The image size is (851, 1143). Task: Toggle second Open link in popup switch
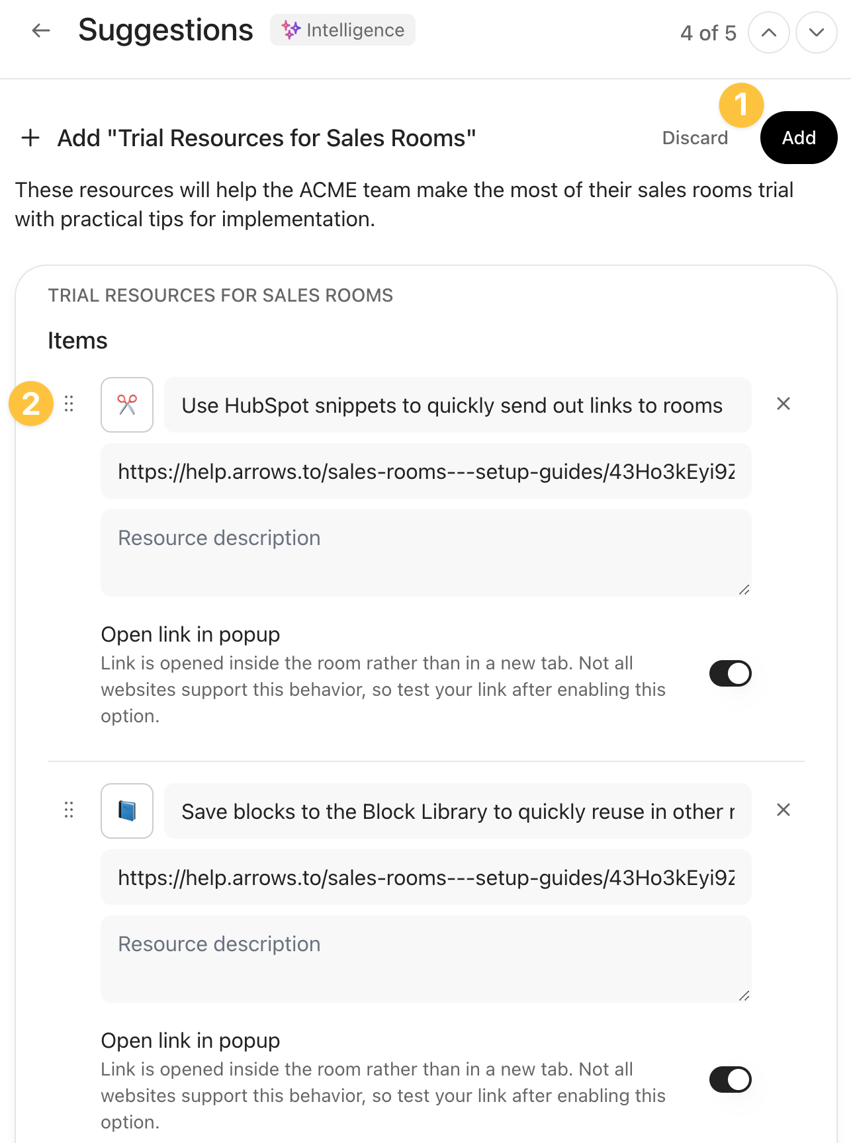[730, 1079]
